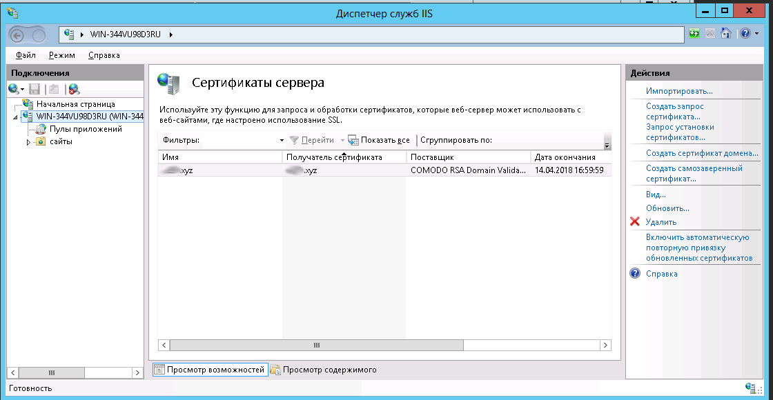This screenshot has height=400, width=773.
Task: Open dropdown arrow next to toolbar Help icon
Action: tap(756, 34)
